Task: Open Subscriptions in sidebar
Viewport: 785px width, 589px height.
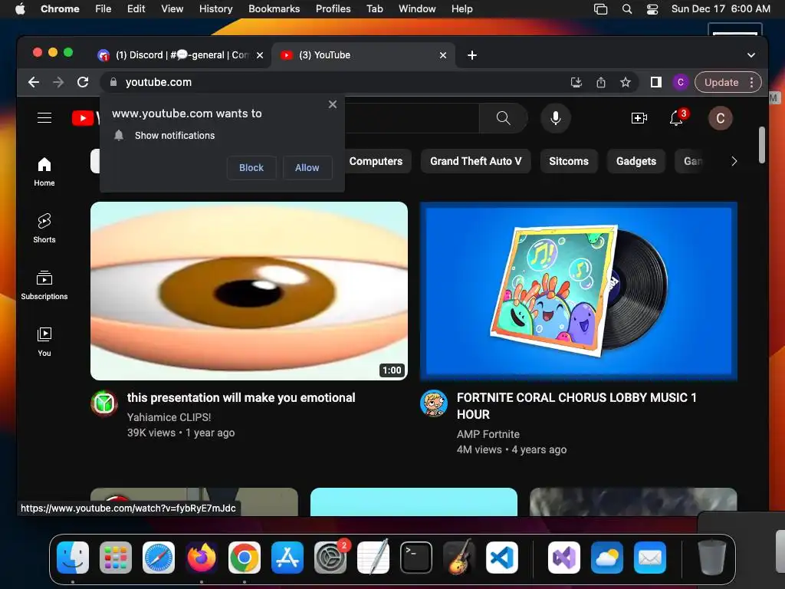Action: tap(44, 285)
